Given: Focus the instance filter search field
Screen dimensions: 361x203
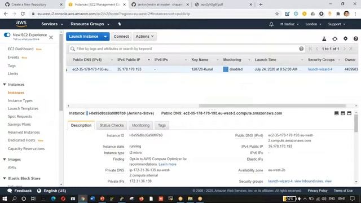Looking at the screenshot, I should coord(187,49).
